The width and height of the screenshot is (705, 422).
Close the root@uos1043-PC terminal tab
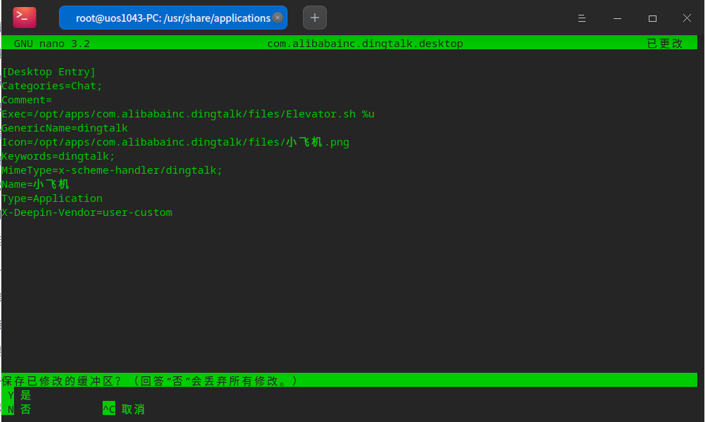point(278,18)
